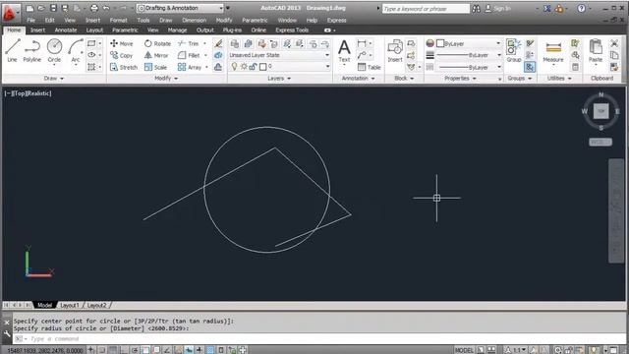Open the Express Tools ribbon tab
Screen dimensions: 629x354
292,30
